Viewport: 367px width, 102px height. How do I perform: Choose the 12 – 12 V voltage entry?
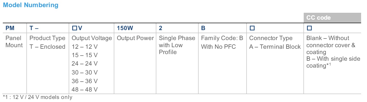[85, 47]
